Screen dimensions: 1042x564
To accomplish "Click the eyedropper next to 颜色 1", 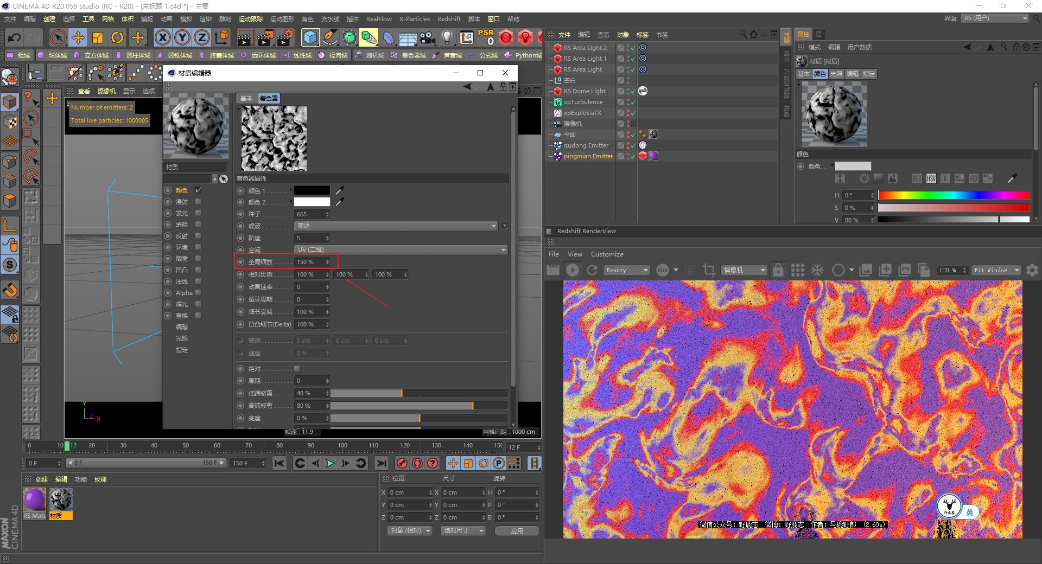I will click(x=340, y=191).
